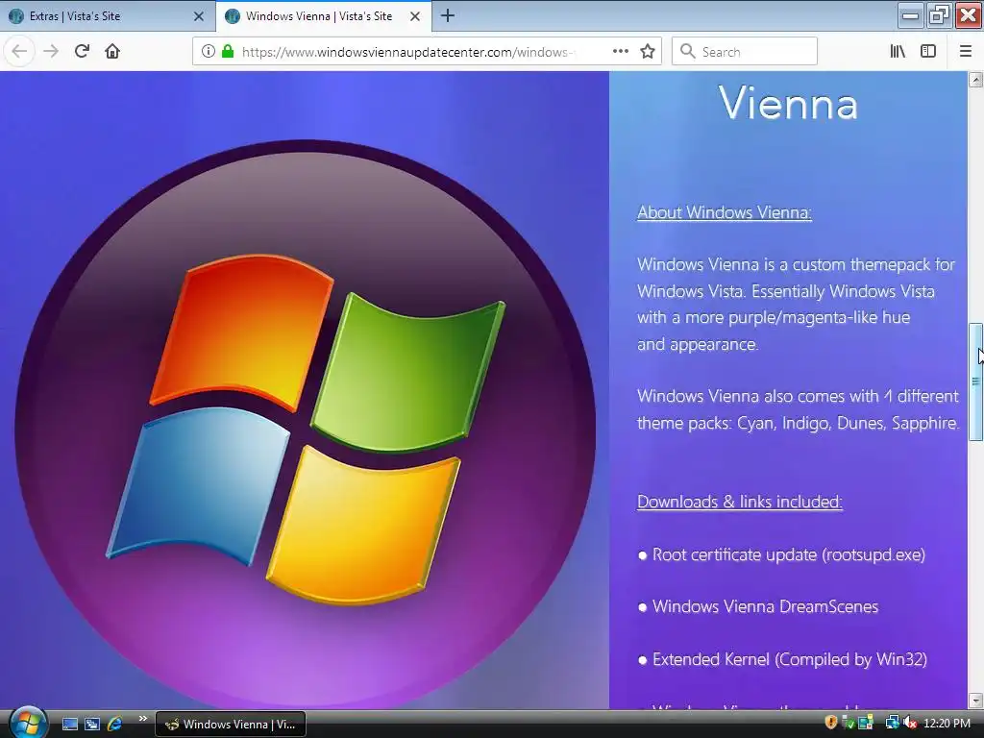Viewport: 984px width, 738px height.
Task: Show site information icon
Action: (x=208, y=52)
